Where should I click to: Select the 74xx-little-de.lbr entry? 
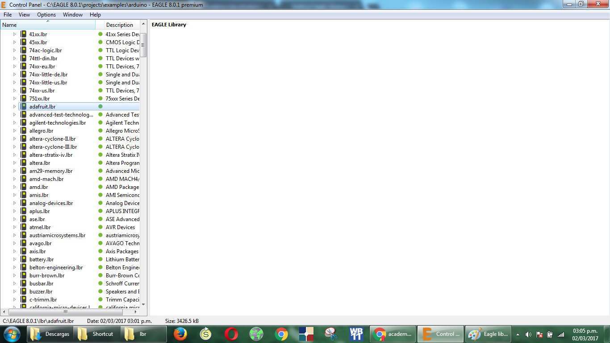[48, 74]
